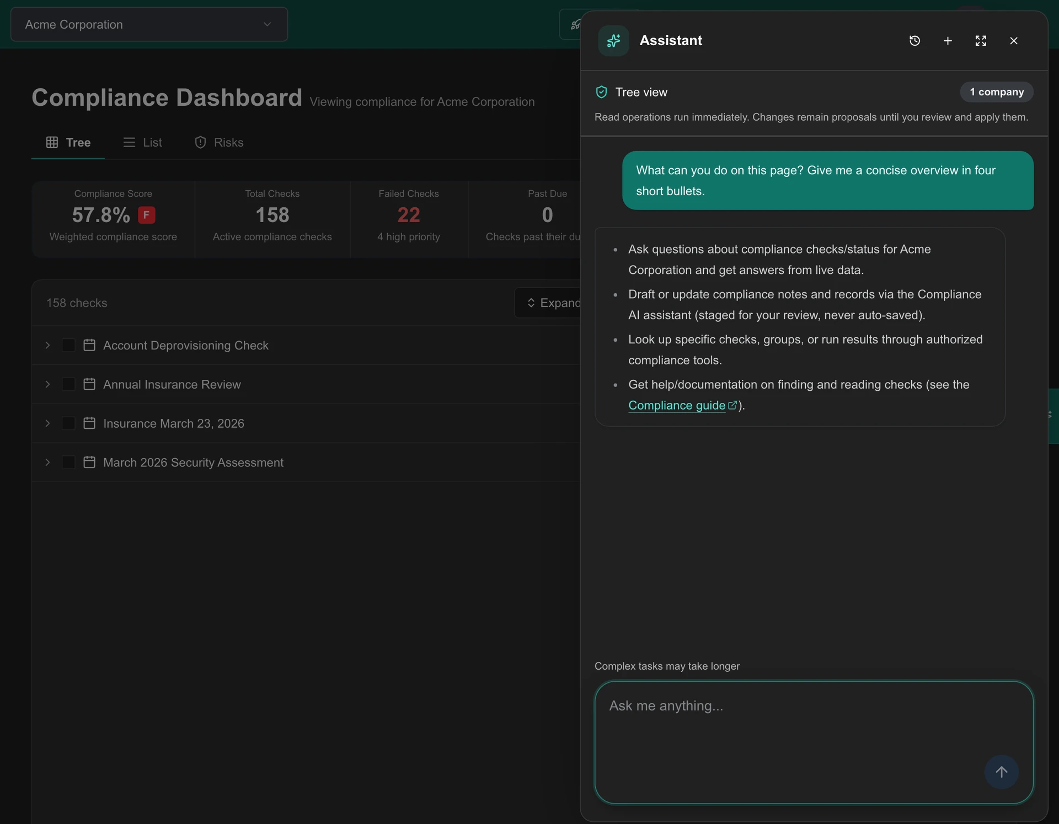Click the Insurance March 23, 2026 label

pyautogui.click(x=174, y=423)
